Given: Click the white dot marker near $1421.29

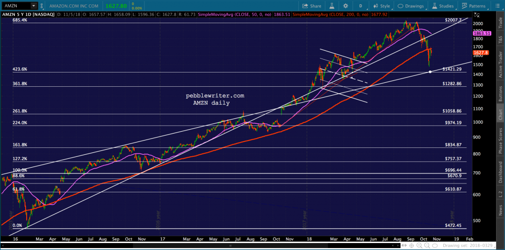Looking at the screenshot, I should tap(430, 71).
